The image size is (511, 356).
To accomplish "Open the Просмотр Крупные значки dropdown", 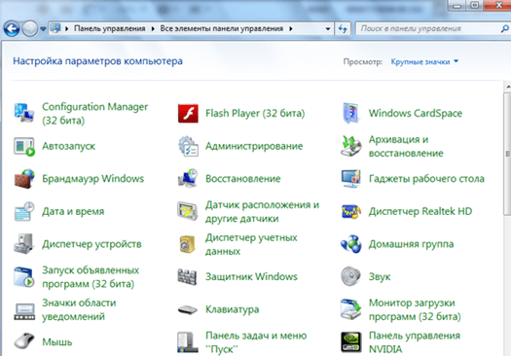I will (x=424, y=61).
